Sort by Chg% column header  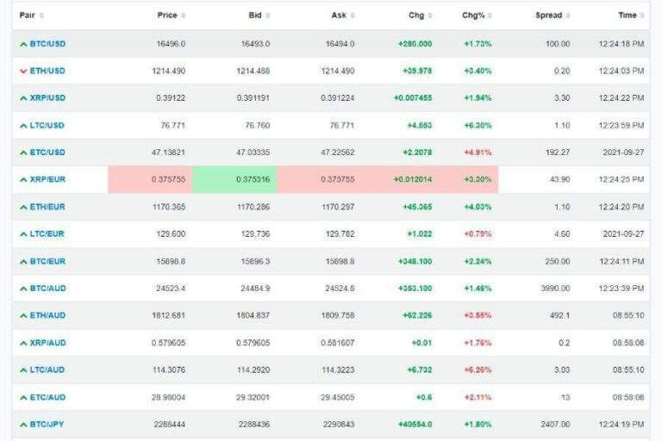[x=473, y=16]
